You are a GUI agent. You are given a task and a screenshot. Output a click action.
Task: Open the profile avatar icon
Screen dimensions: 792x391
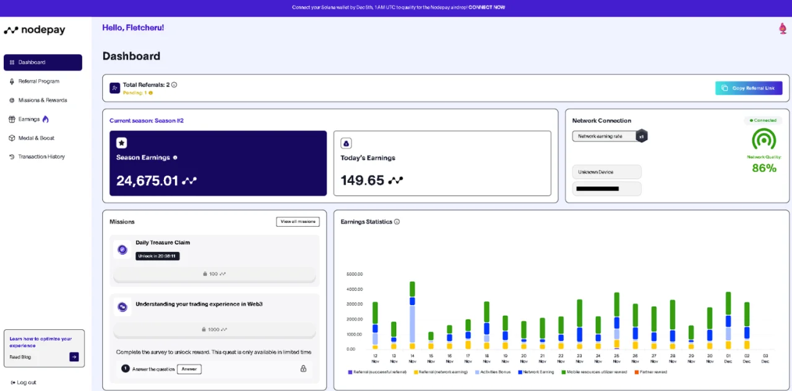tap(783, 28)
